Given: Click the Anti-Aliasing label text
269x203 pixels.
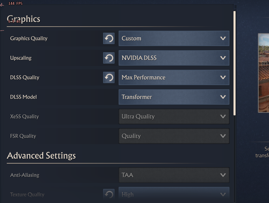Looking at the screenshot, I should [25, 175].
